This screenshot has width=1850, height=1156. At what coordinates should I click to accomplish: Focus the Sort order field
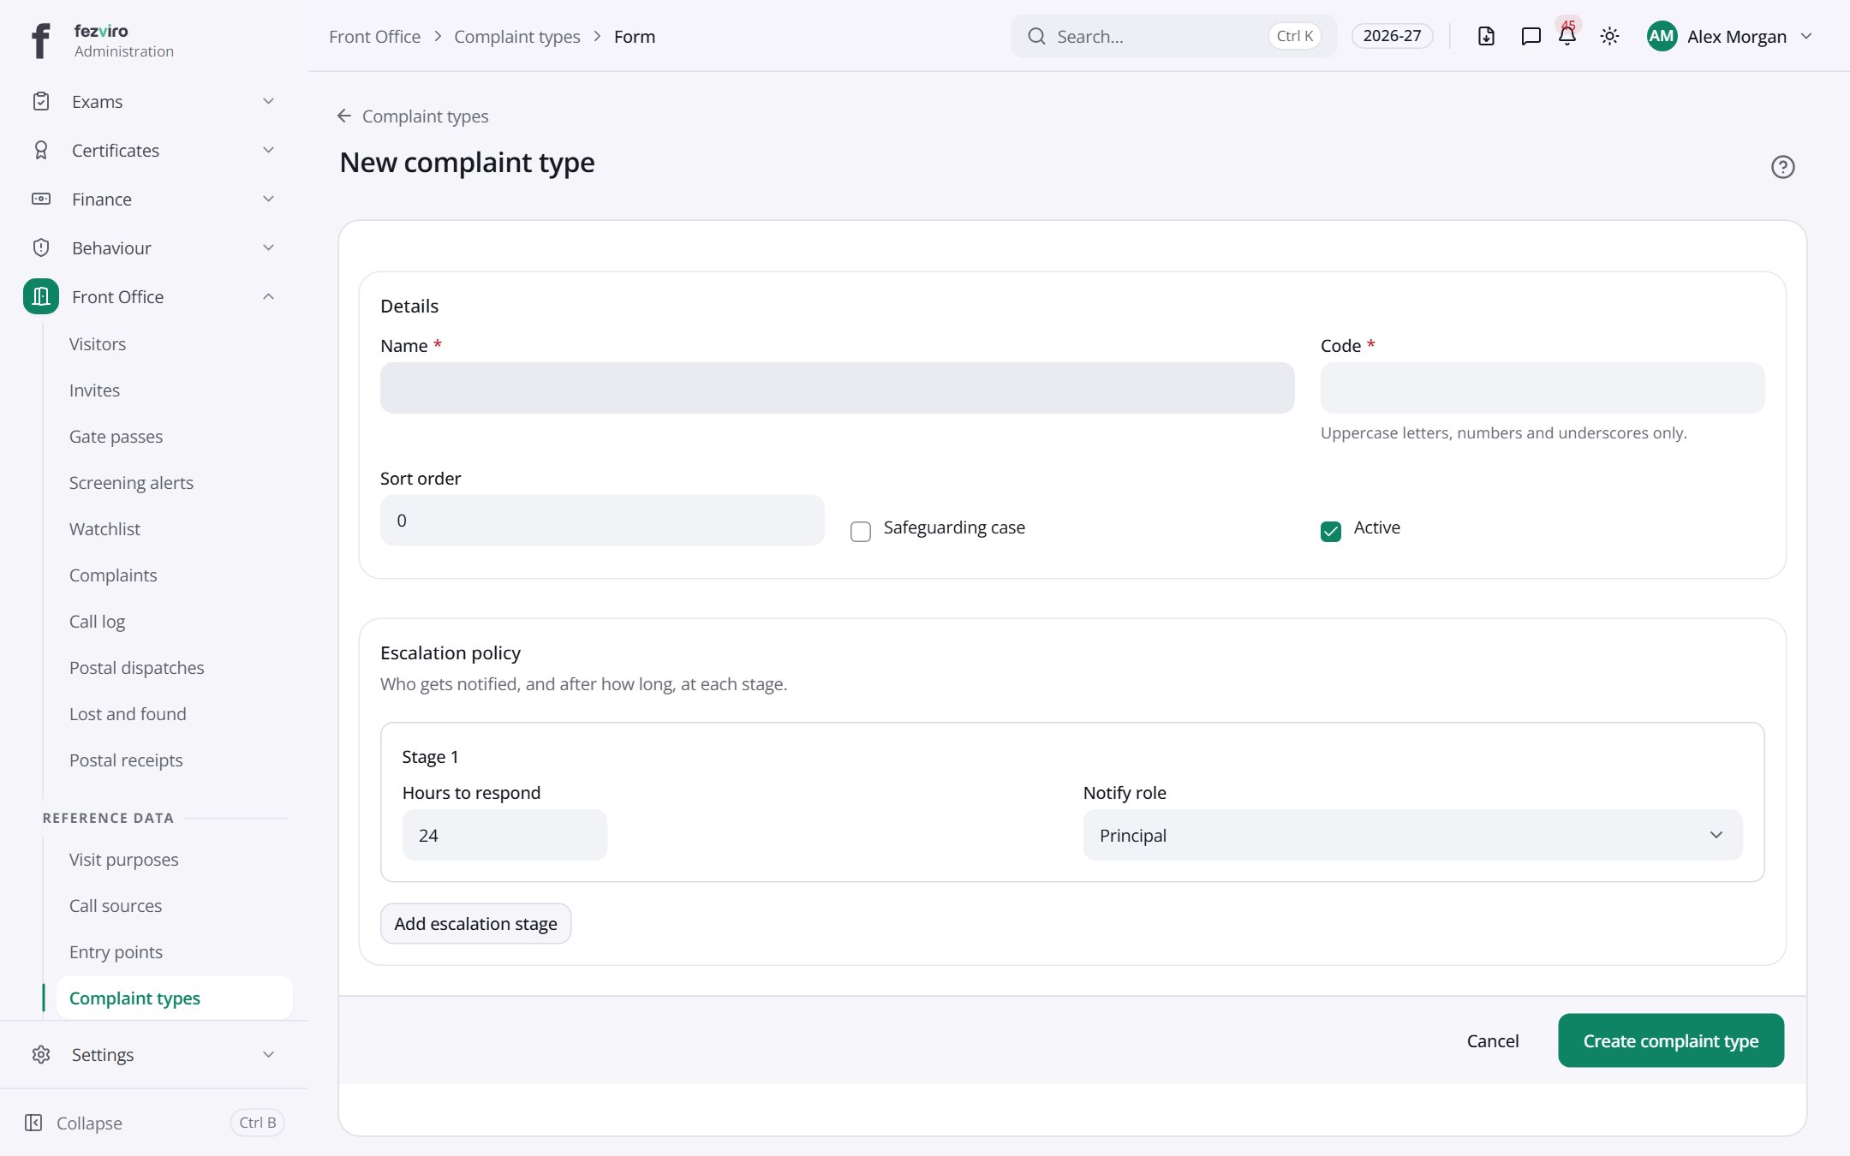point(602,520)
